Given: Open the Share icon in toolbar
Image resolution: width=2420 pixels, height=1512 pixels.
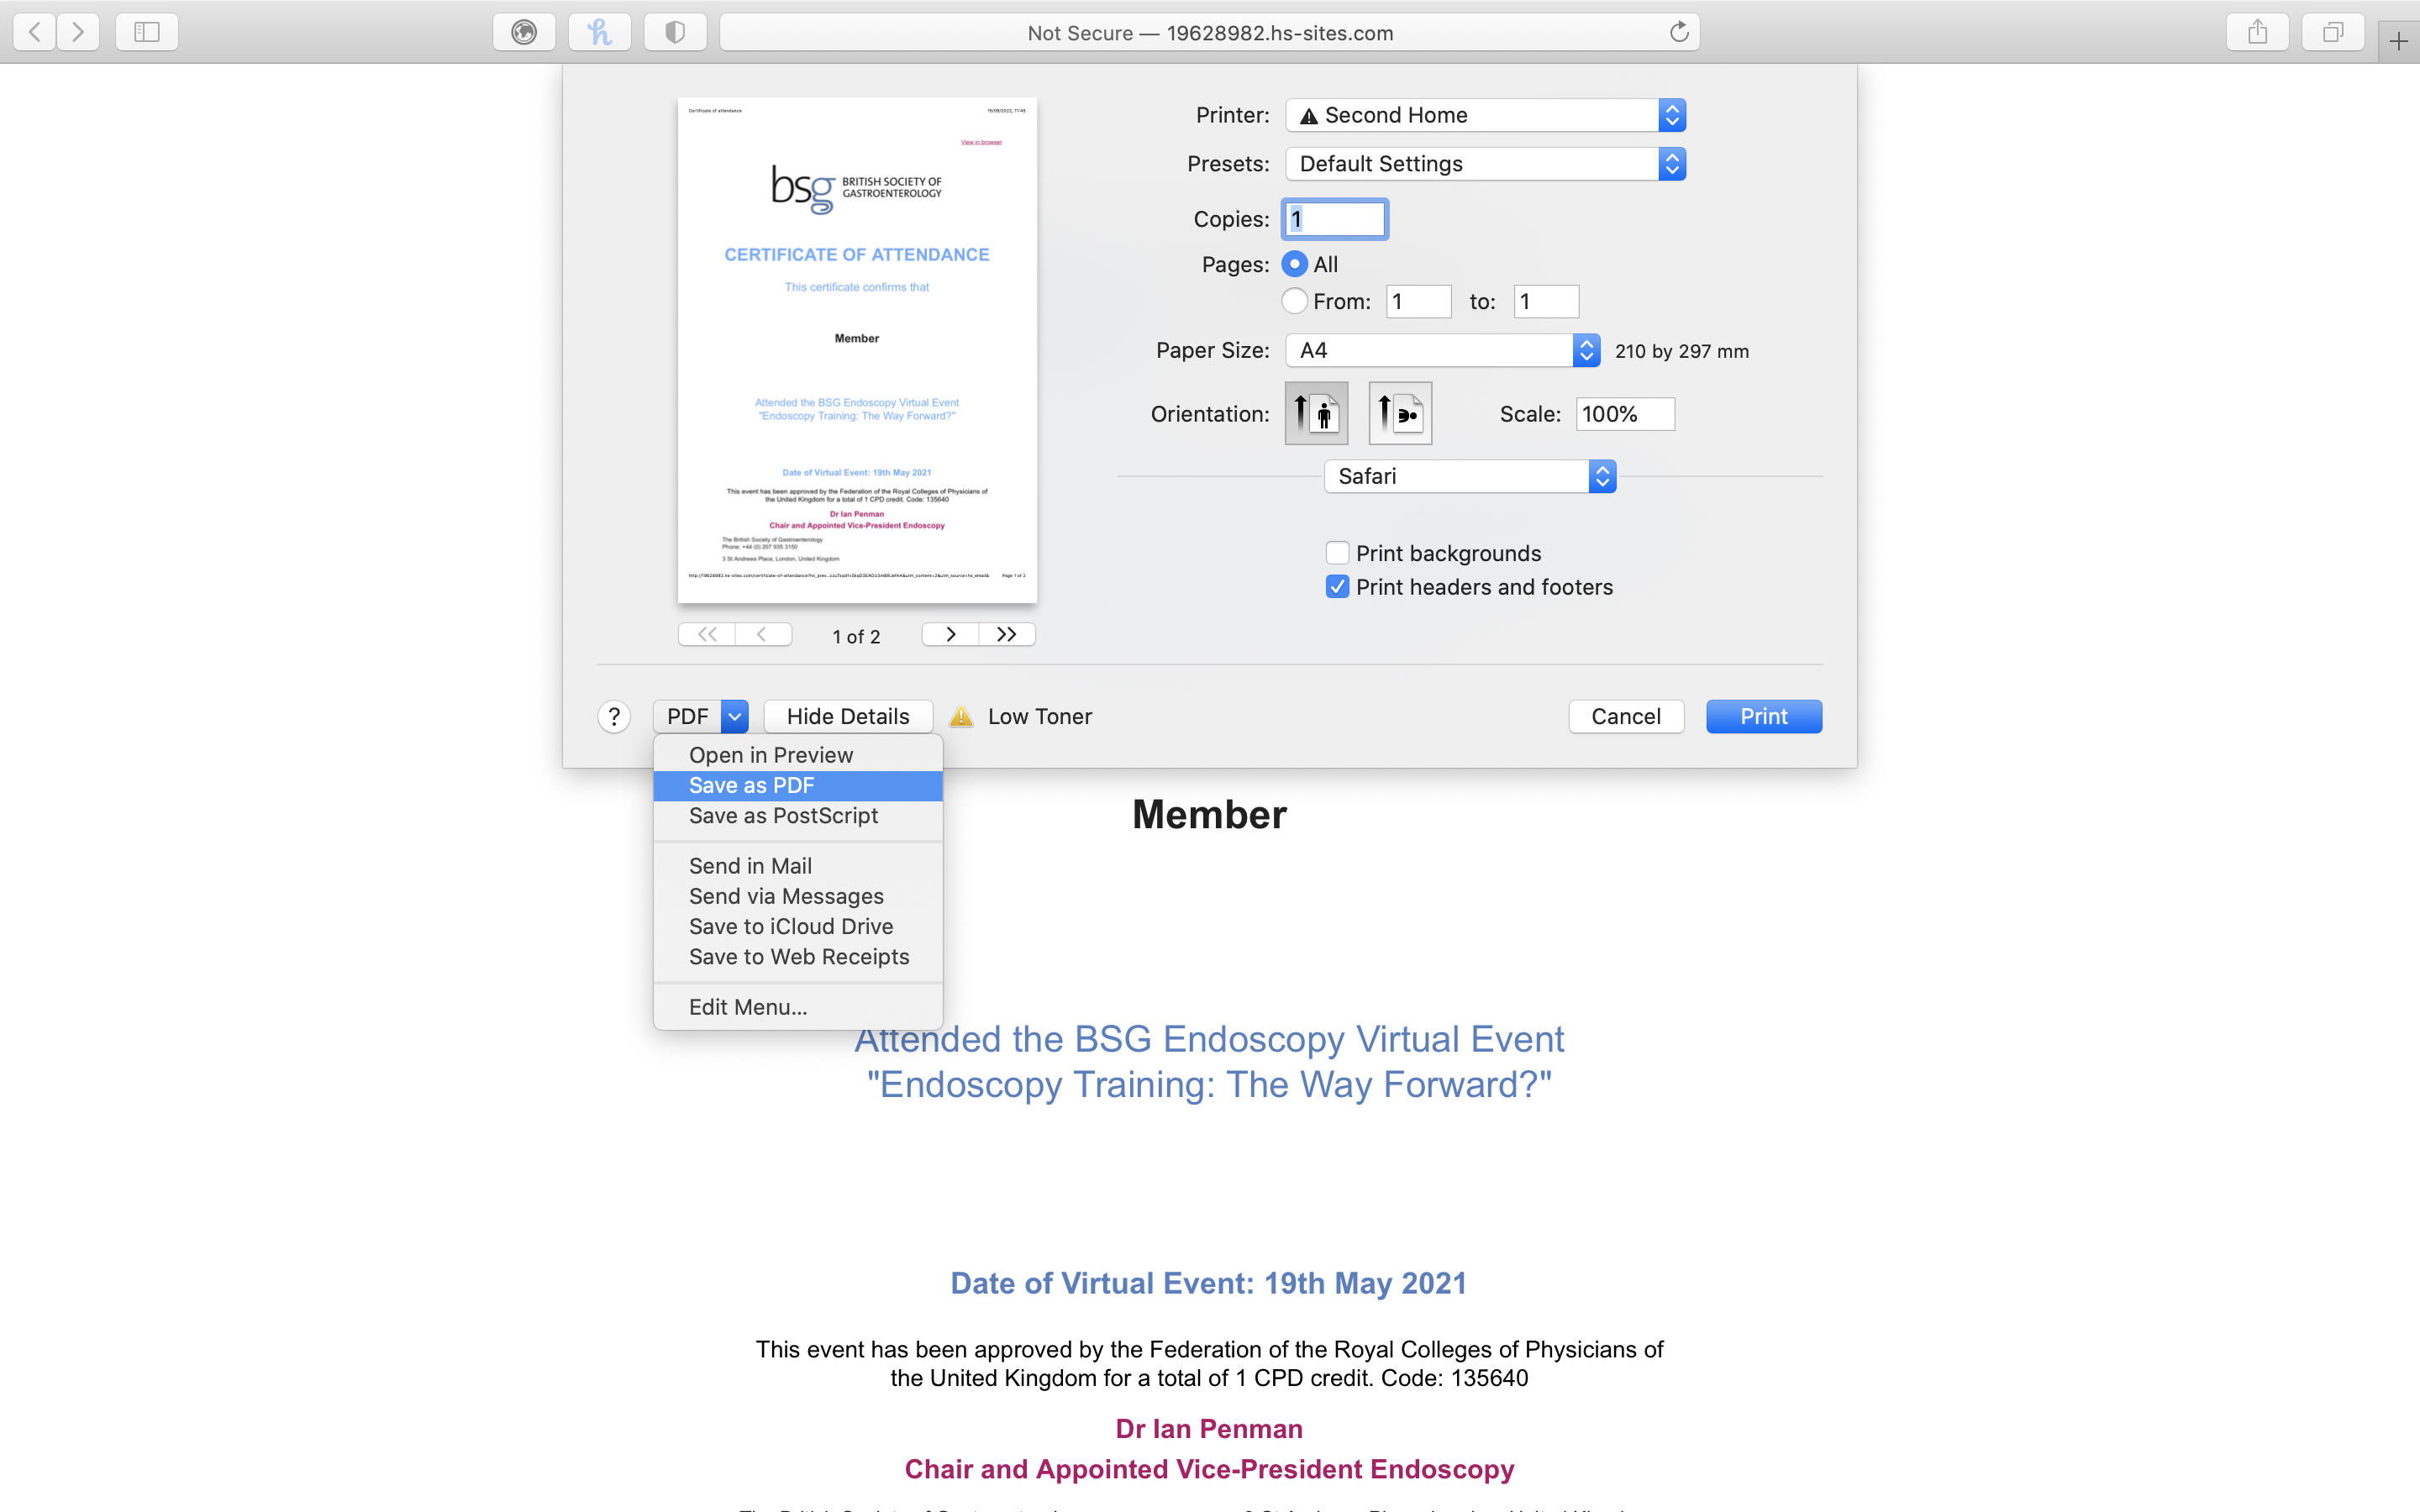Looking at the screenshot, I should [2257, 32].
